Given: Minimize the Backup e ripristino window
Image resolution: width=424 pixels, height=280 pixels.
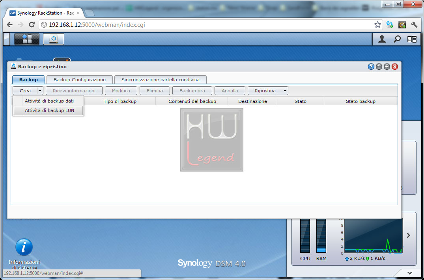Looking at the screenshot, I should (x=379, y=67).
